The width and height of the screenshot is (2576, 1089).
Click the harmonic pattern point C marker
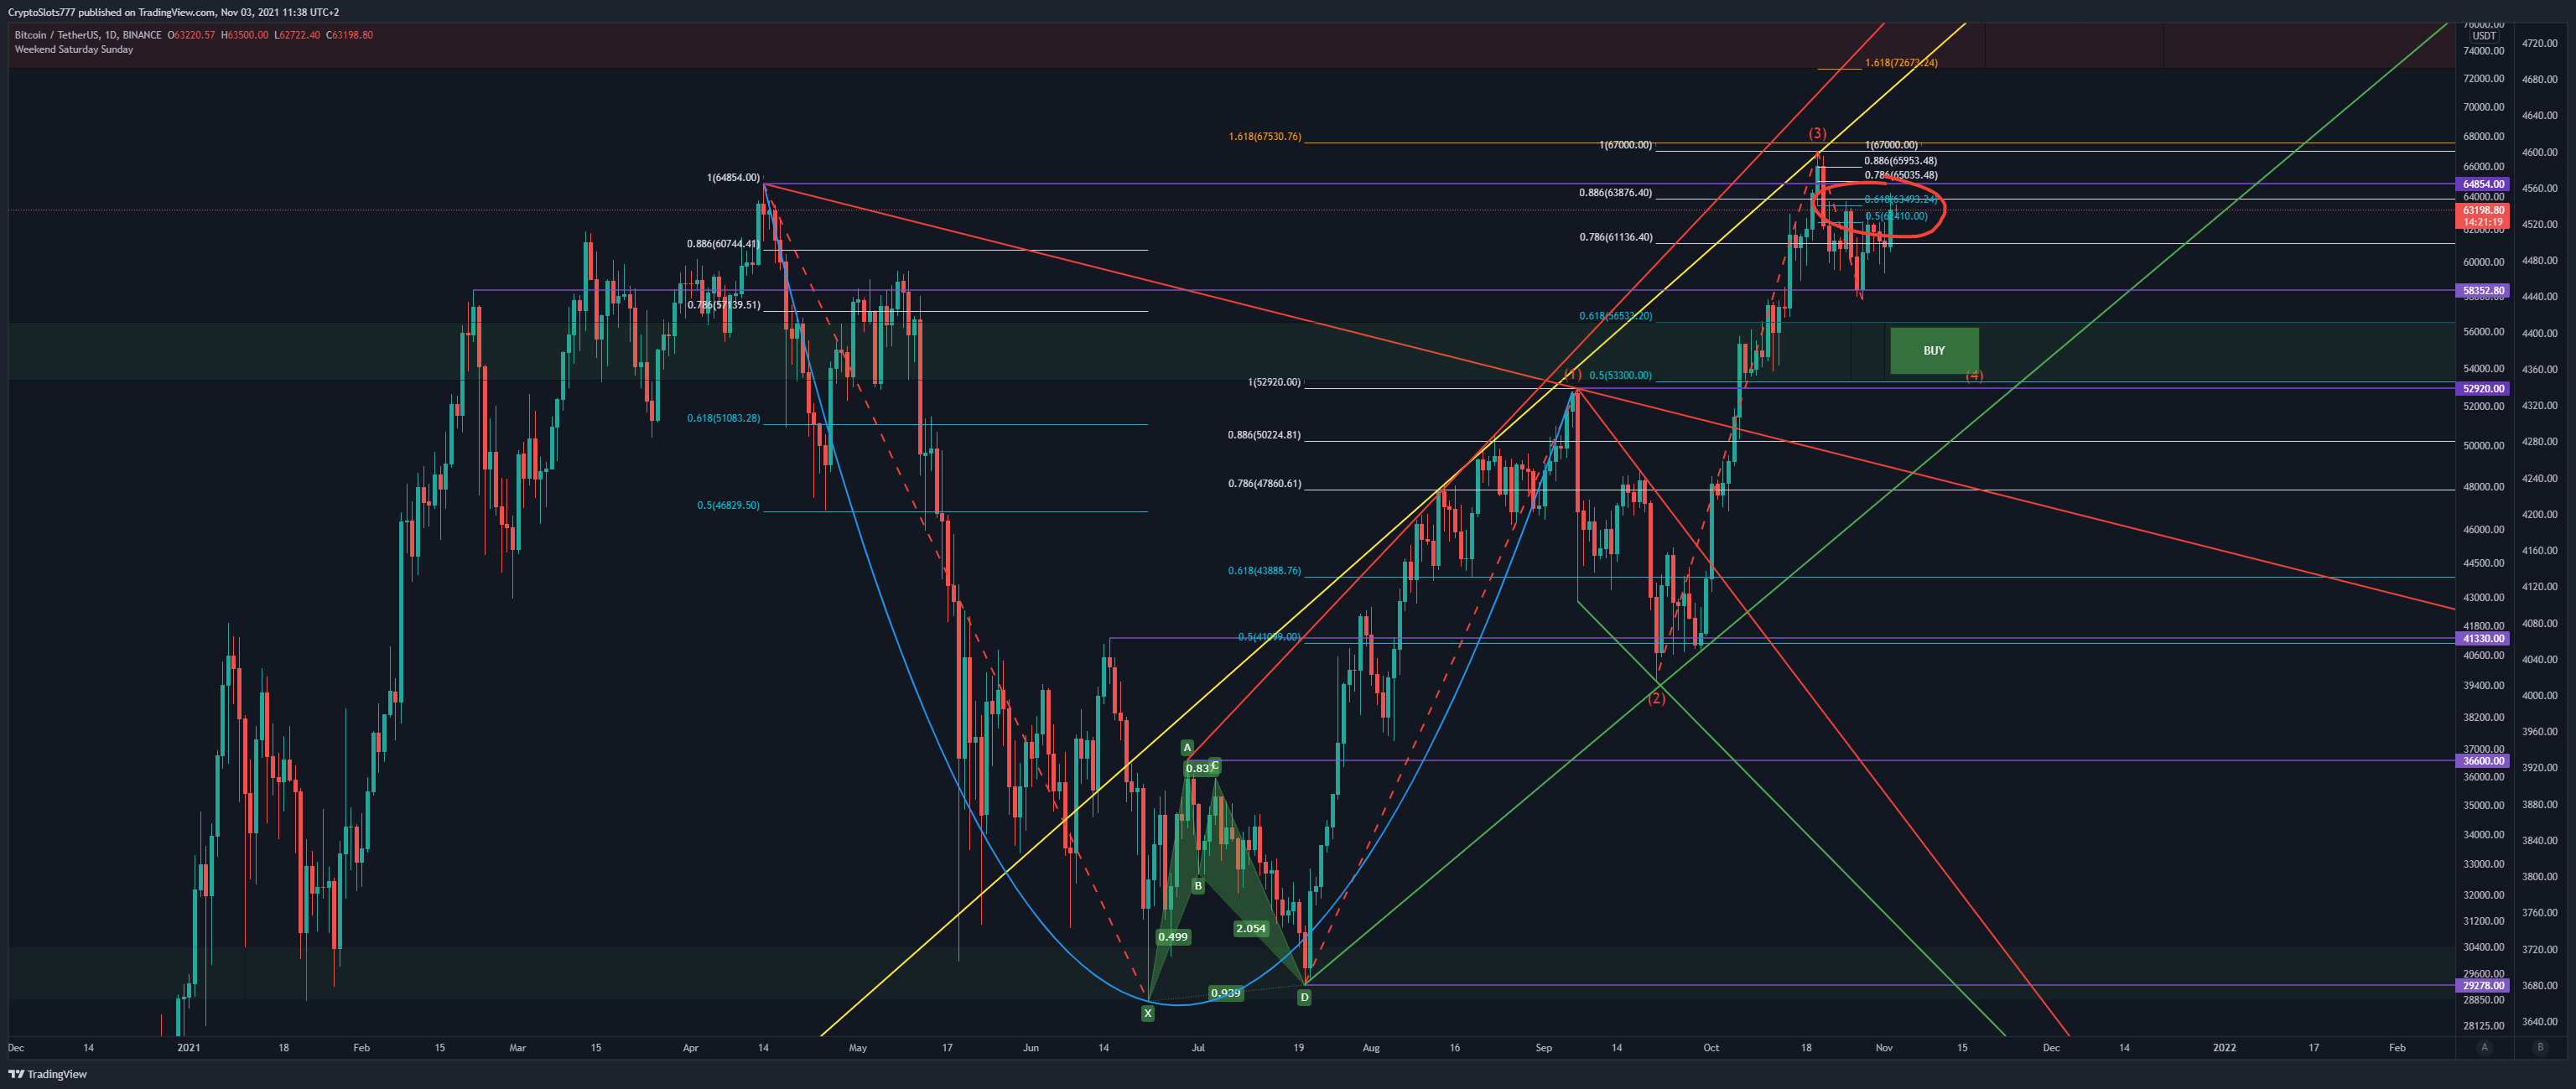point(1215,766)
